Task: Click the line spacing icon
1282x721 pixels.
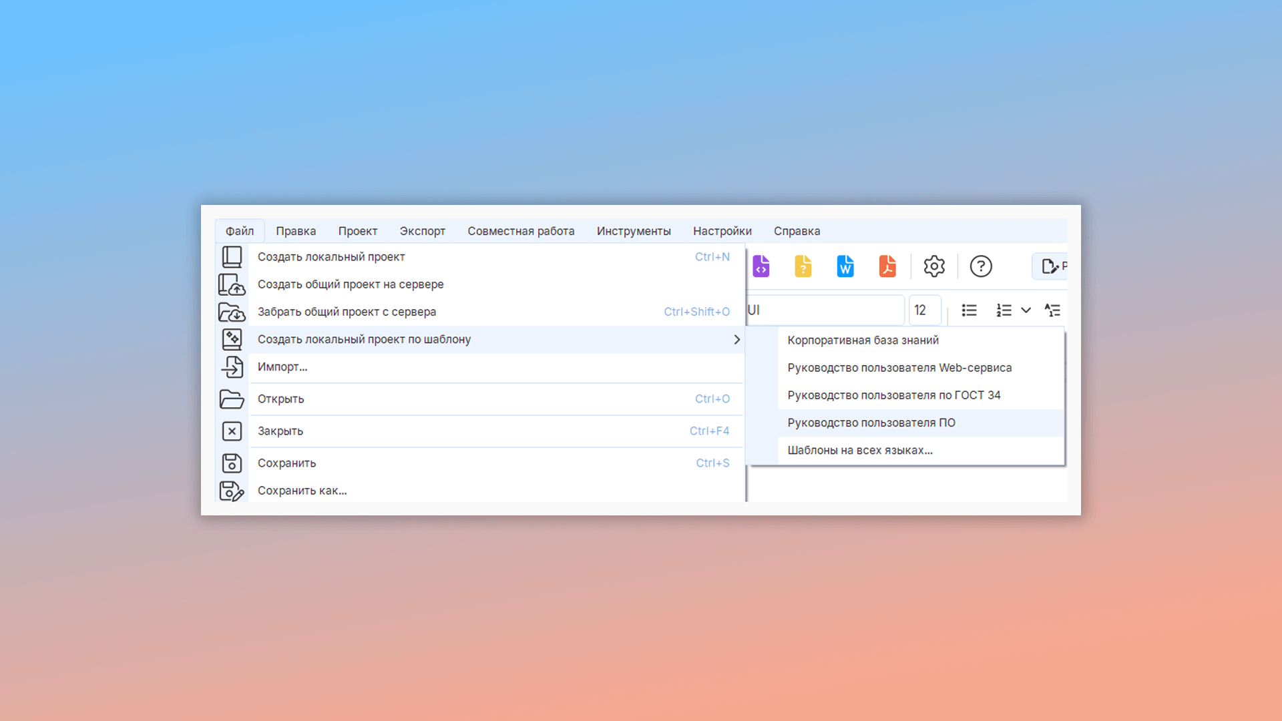Action: 1052,310
